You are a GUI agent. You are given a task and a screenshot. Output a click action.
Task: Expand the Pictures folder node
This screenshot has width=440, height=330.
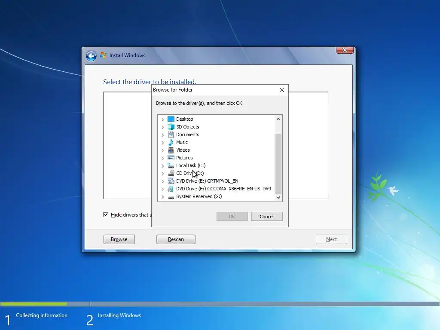[x=163, y=158]
